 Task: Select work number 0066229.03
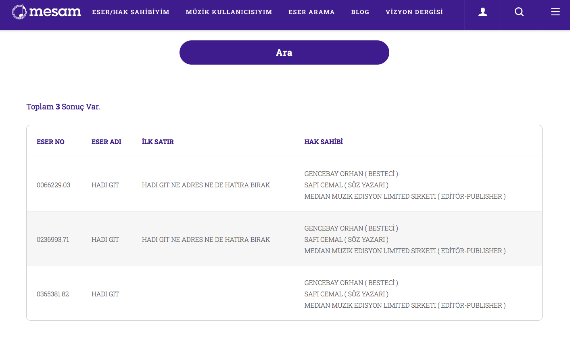point(53,185)
